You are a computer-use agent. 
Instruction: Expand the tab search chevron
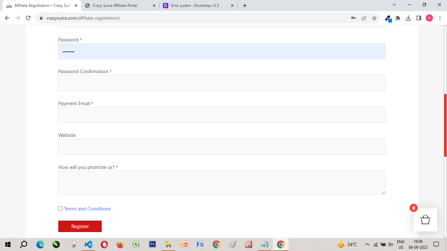394,5
